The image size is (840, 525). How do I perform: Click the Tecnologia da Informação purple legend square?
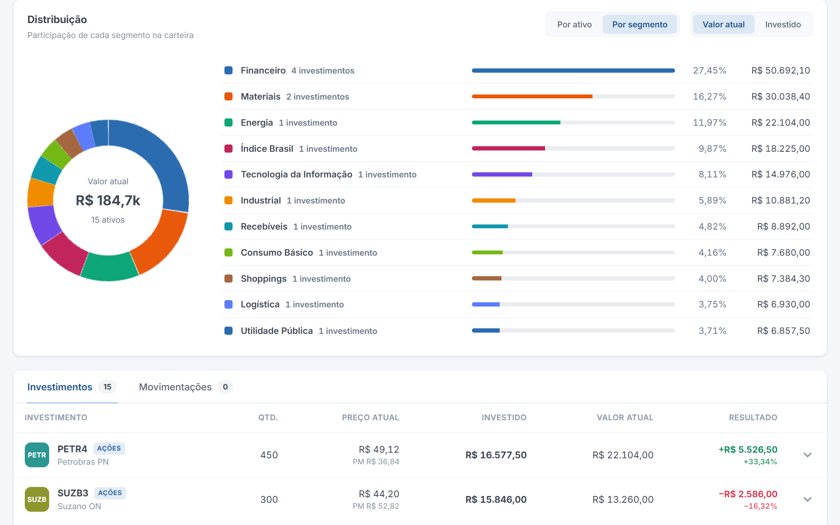229,174
